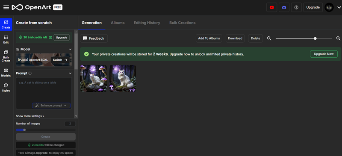
Task: Open the YouTube link icon
Action: click(271, 7)
